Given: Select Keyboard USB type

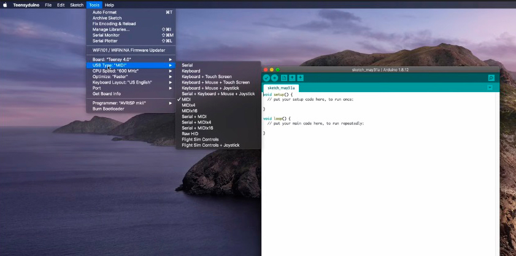Looking at the screenshot, I should coord(218,71).
